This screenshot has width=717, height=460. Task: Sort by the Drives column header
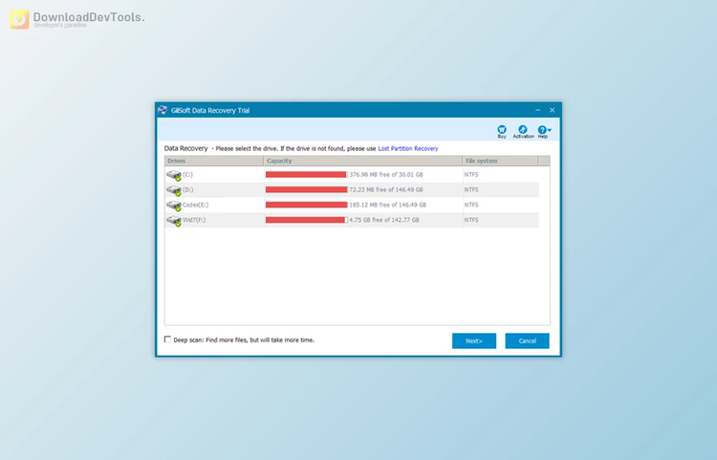coord(214,161)
